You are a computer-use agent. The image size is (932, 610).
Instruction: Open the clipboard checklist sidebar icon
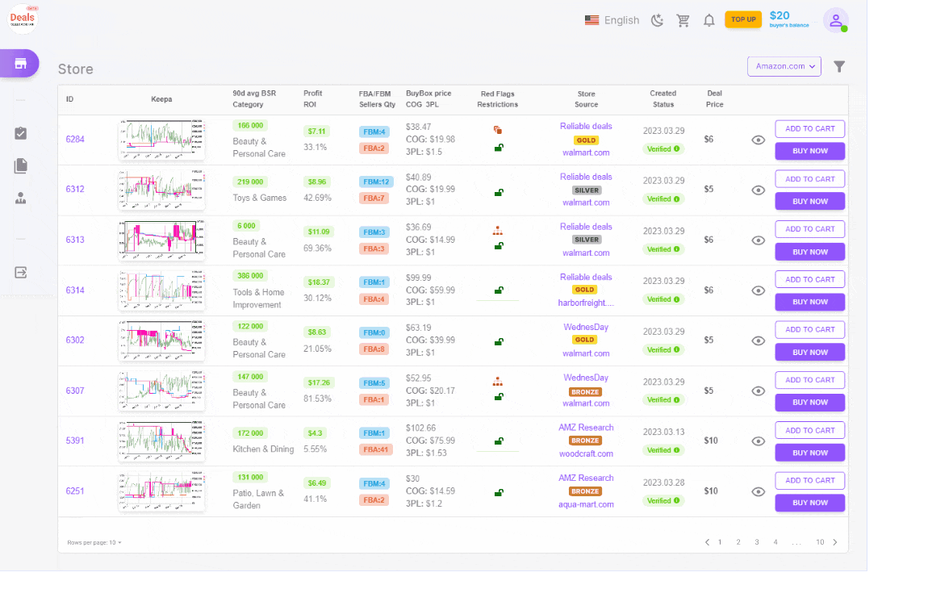(21, 133)
